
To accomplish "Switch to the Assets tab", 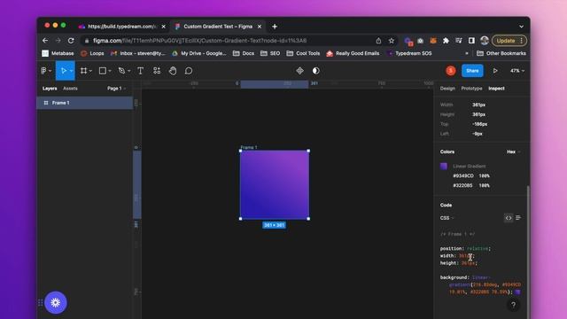I will click(x=70, y=89).
